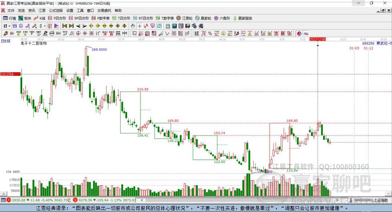Click the red 233.2764 price marker
This screenshot has width=392, height=212.
click(10, 74)
